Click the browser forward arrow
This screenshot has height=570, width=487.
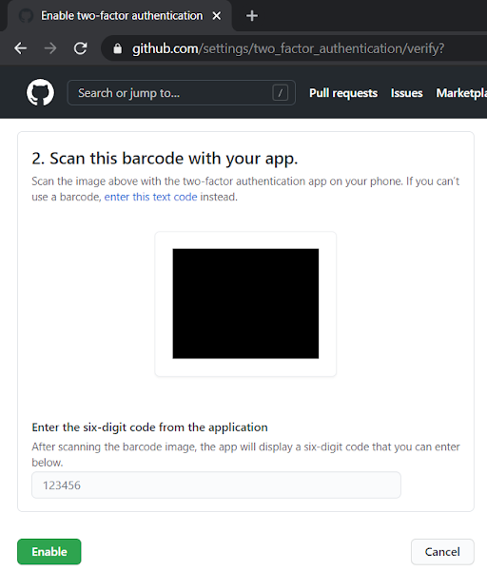click(50, 48)
